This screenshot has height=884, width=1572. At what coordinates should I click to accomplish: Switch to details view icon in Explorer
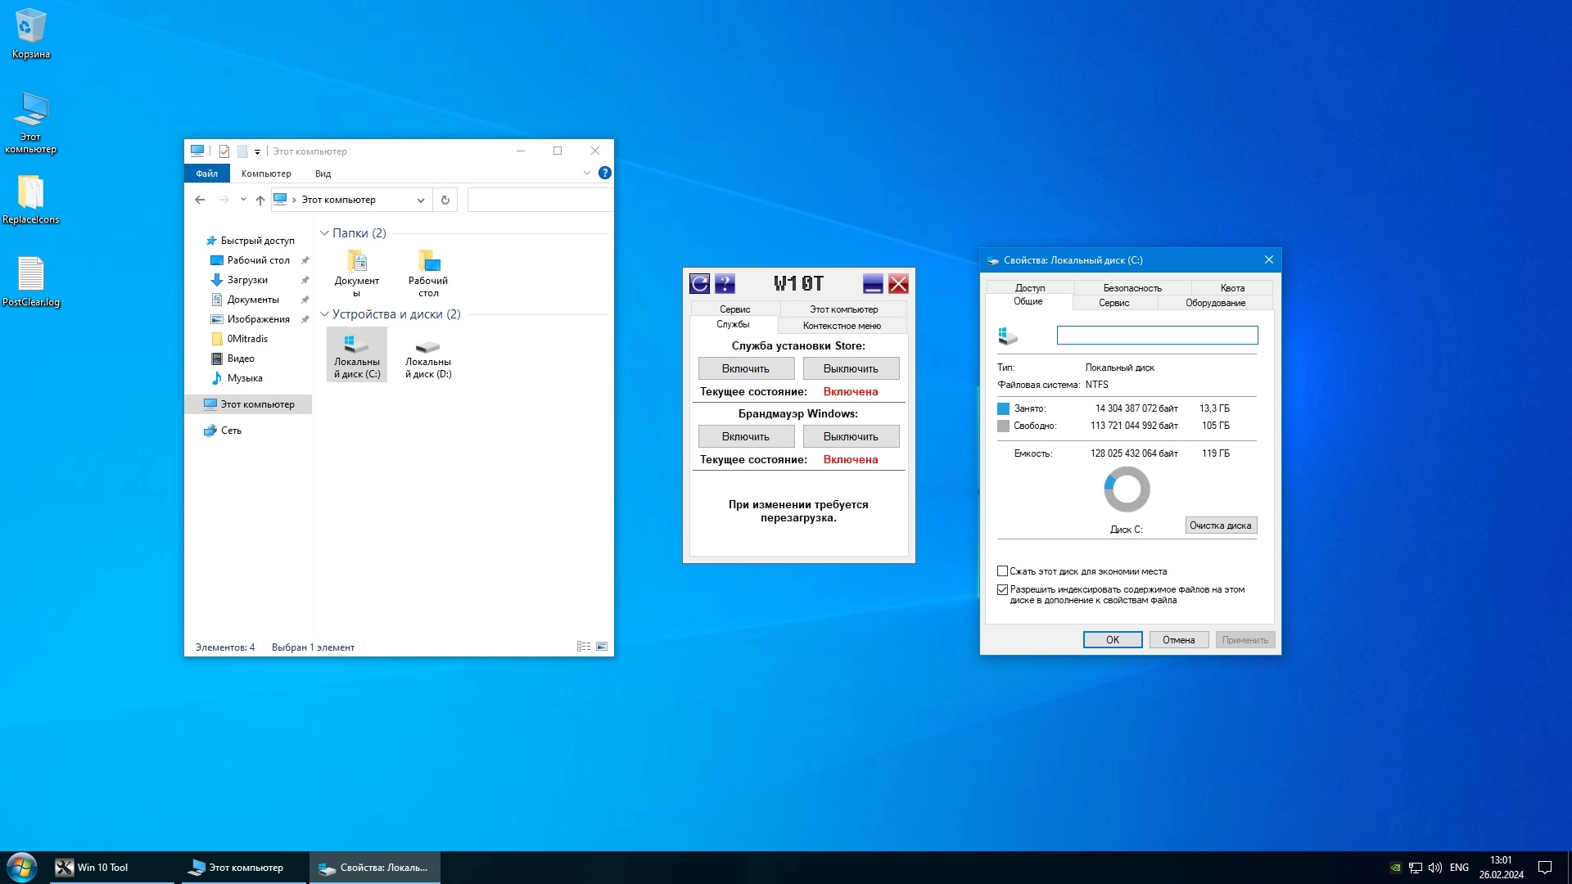point(583,647)
